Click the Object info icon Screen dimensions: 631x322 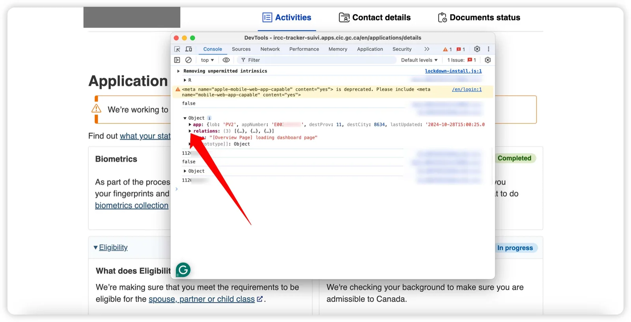click(209, 118)
